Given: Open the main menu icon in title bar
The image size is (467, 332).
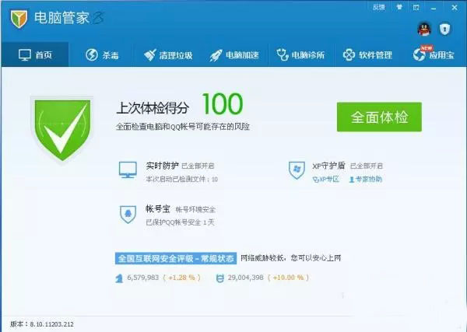Looking at the screenshot, I should 416,8.
